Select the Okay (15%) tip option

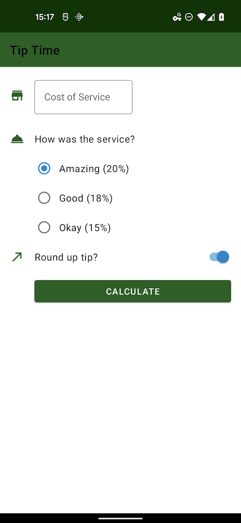tap(44, 227)
